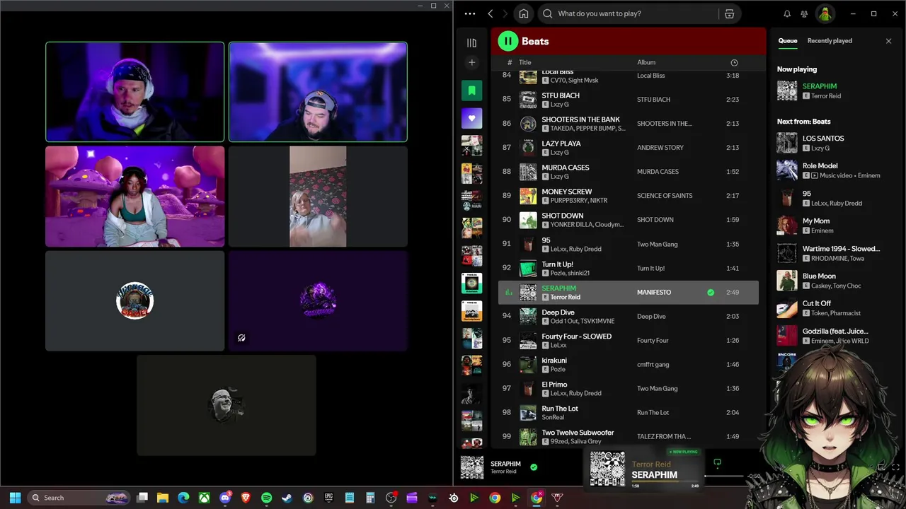Viewport: 906px width, 509px height.
Task: Pause the Beats playlist playback
Action: (508, 41)
